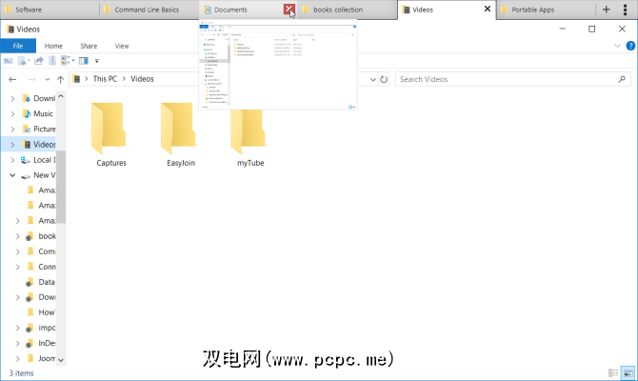The image size is (638, 381).
Task: Click the Zip compress icon in quick toolbar
Action: pyautogui.click(x=52, y=61)
